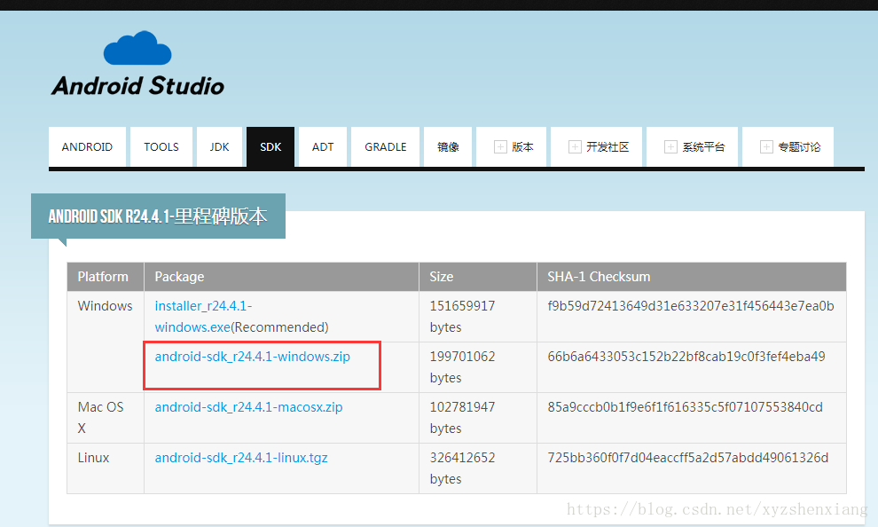Expand the plus icon beside 系统平台
Screen dimensions: 878x527
[x=670, y=146]
